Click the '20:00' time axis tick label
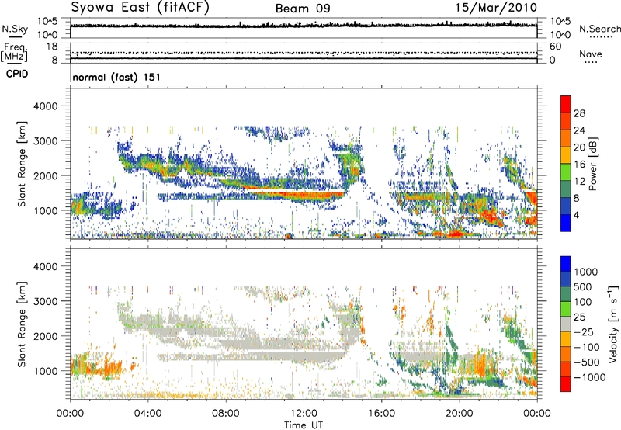This screenshot has width=621, height=430. 460,414
